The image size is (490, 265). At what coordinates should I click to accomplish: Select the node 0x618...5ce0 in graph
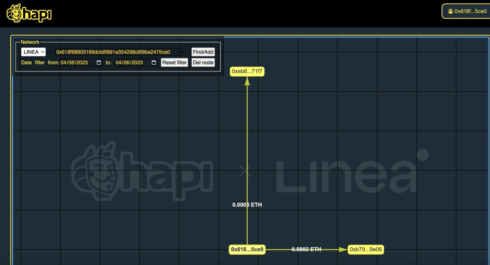tap(247, 249)
